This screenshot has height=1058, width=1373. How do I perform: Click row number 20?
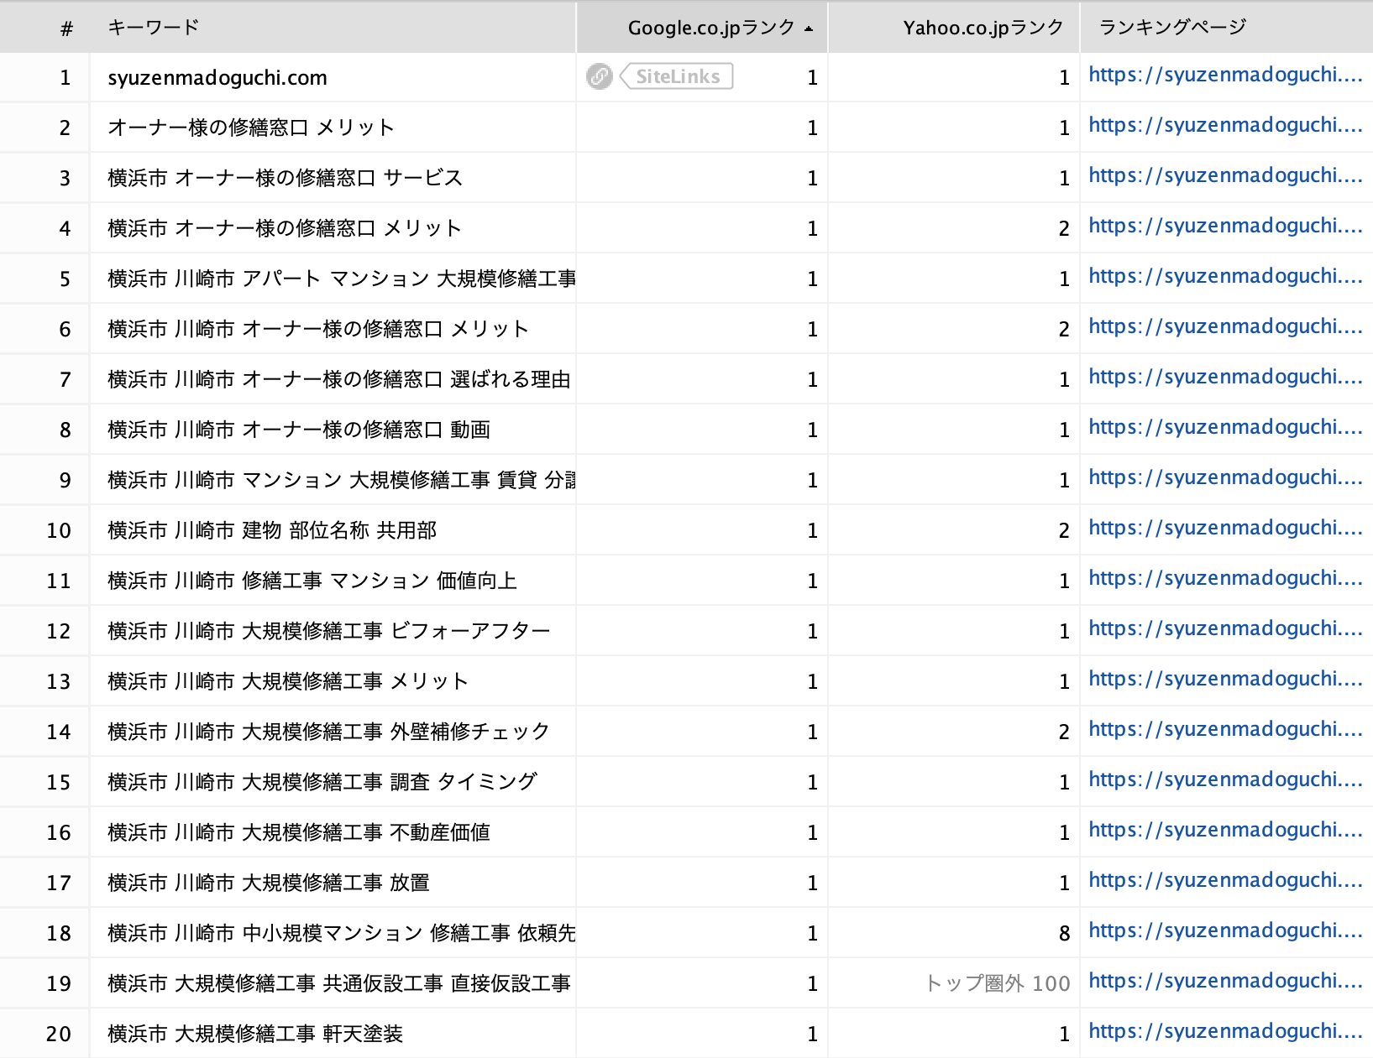59,1034
